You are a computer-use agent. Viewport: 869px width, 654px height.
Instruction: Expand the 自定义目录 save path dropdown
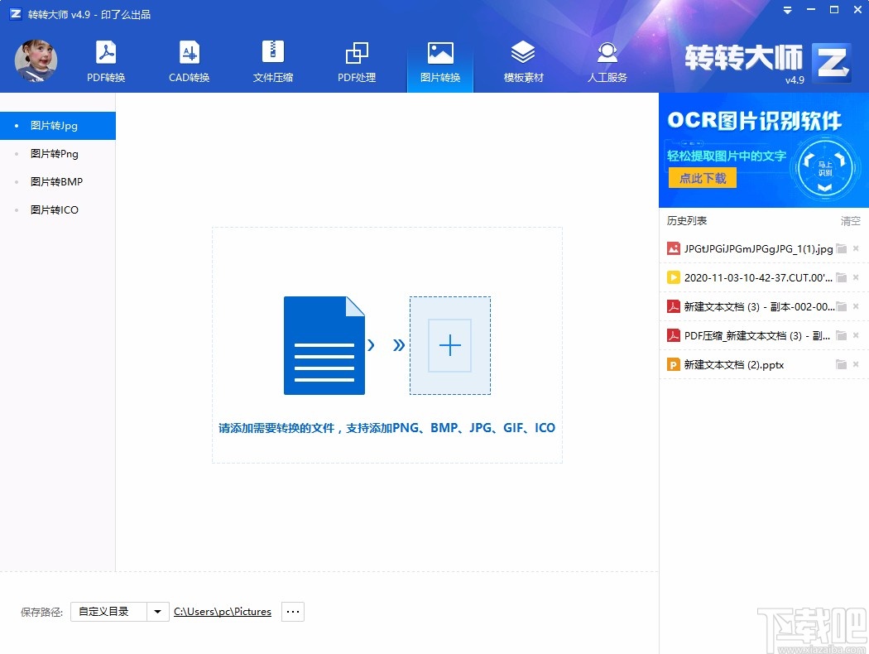(x=156, y=611)
